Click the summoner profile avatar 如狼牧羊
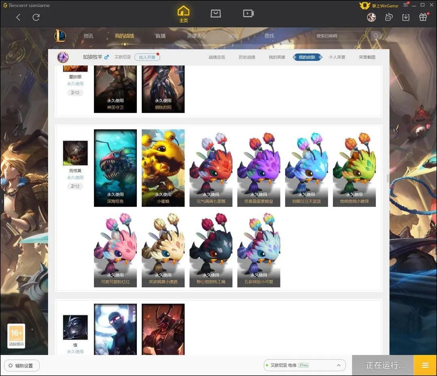The height and width of the screenshot is (376, 437). click(x=63, y=57)
